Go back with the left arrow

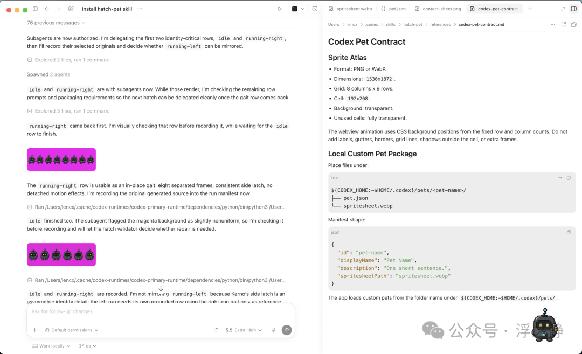tap(47, 9)
